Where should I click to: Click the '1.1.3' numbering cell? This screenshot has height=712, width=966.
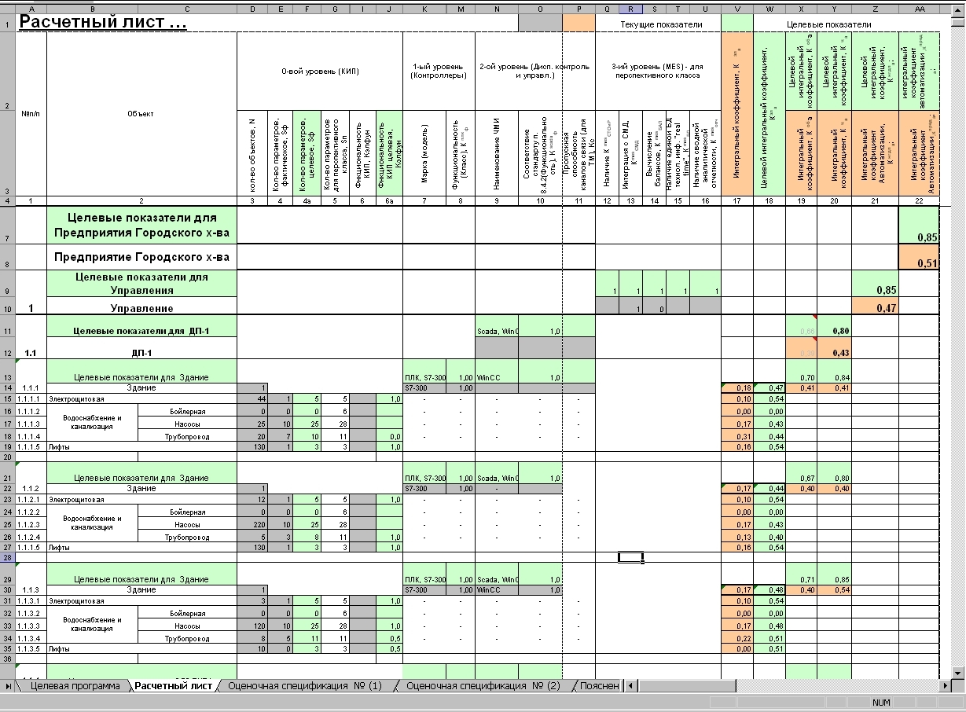(31, 589)
